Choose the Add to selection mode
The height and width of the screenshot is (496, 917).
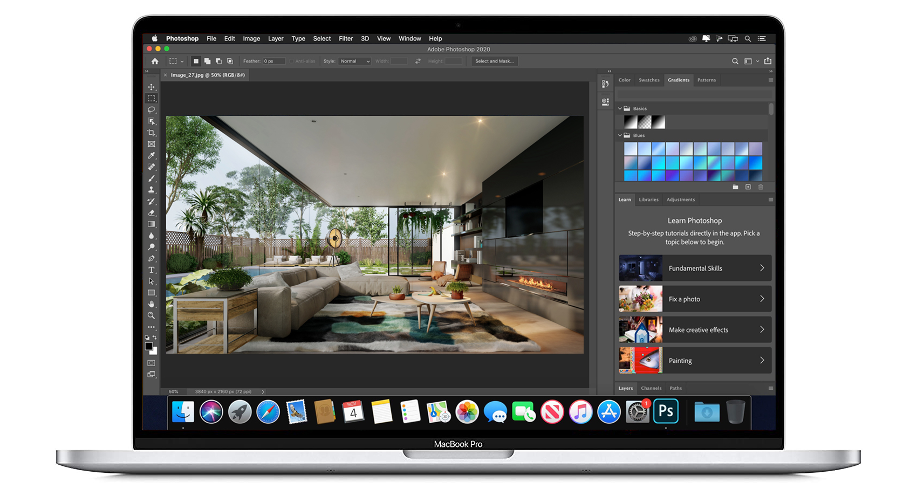(x=207, y=61)
